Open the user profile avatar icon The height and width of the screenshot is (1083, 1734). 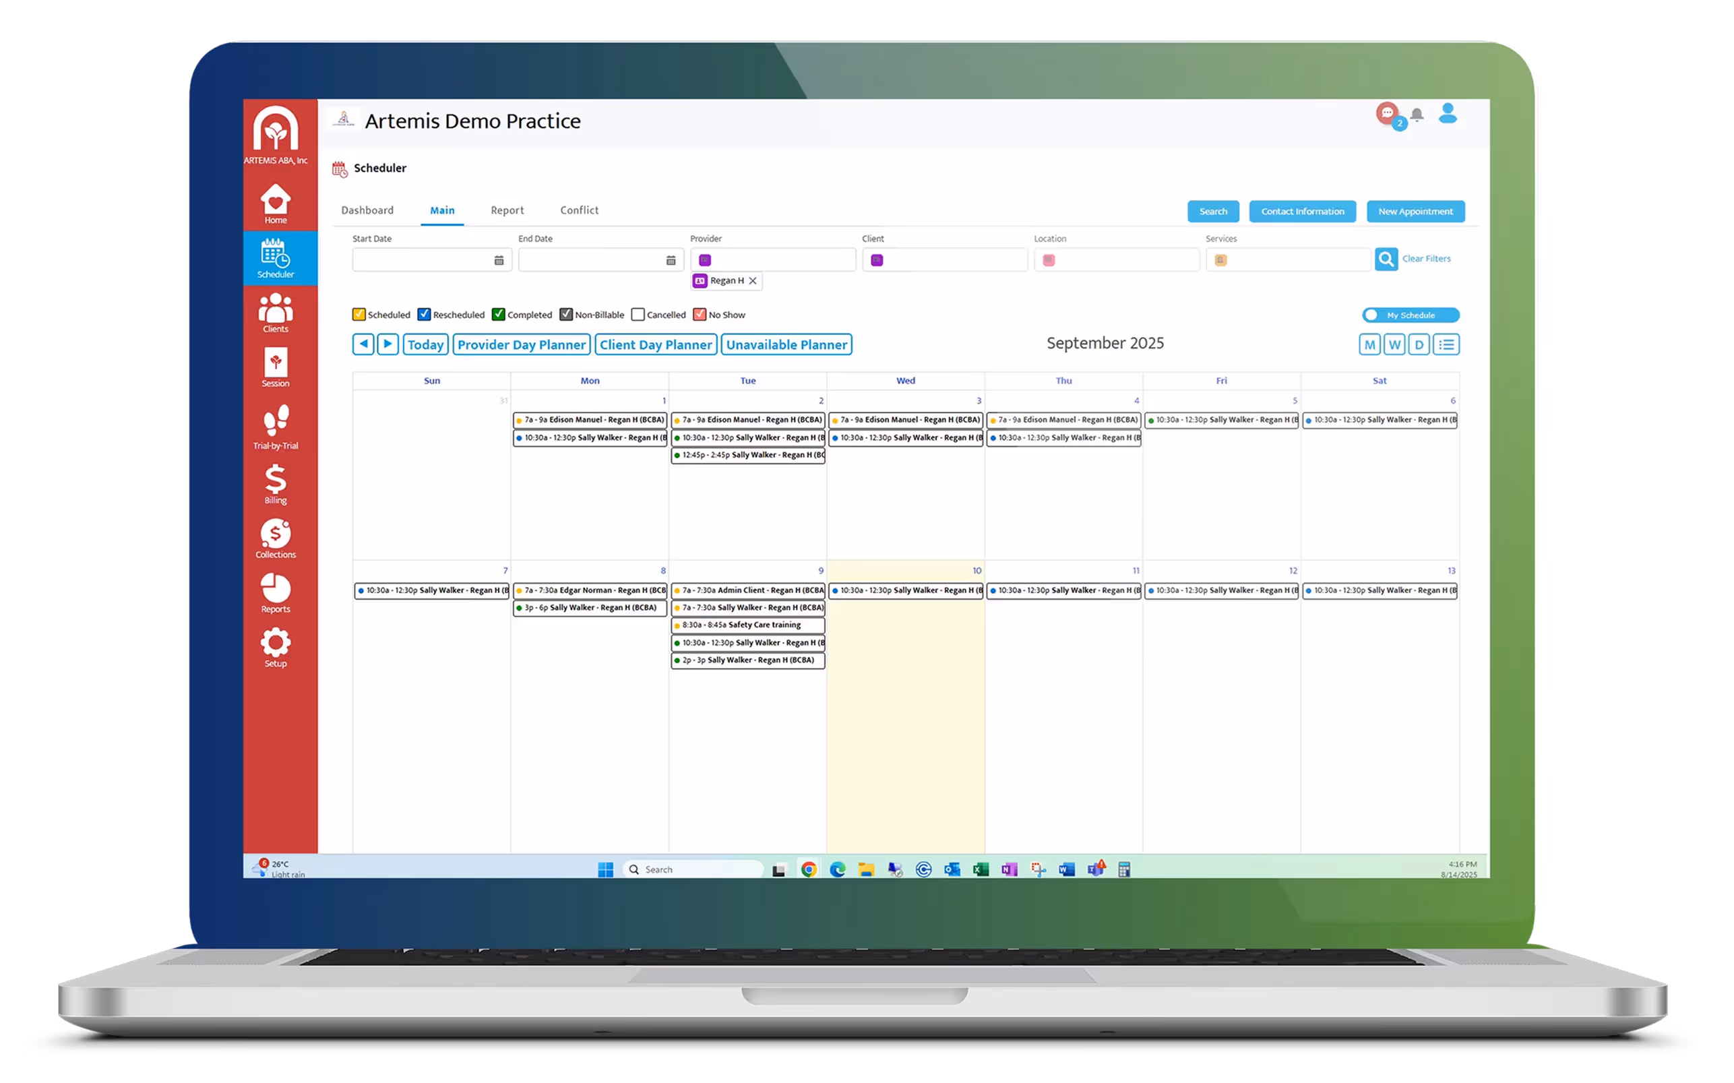click(1448, 113)
